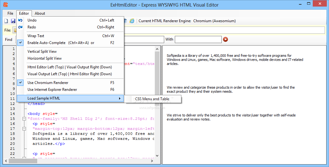Image resolution: width=329 pixels, height=167 pixels.
Task: Pick CSS Menu and Table sample
Action: 153,99
